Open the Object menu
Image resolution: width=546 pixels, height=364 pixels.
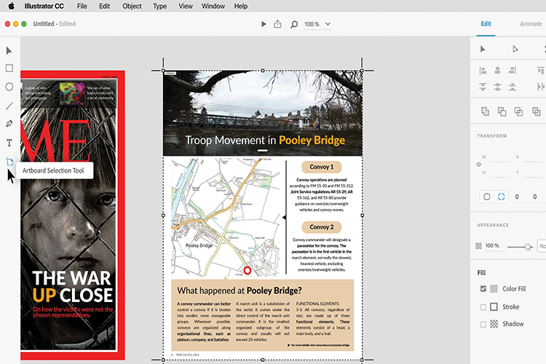pyautogui.click(x=132, y=6)
